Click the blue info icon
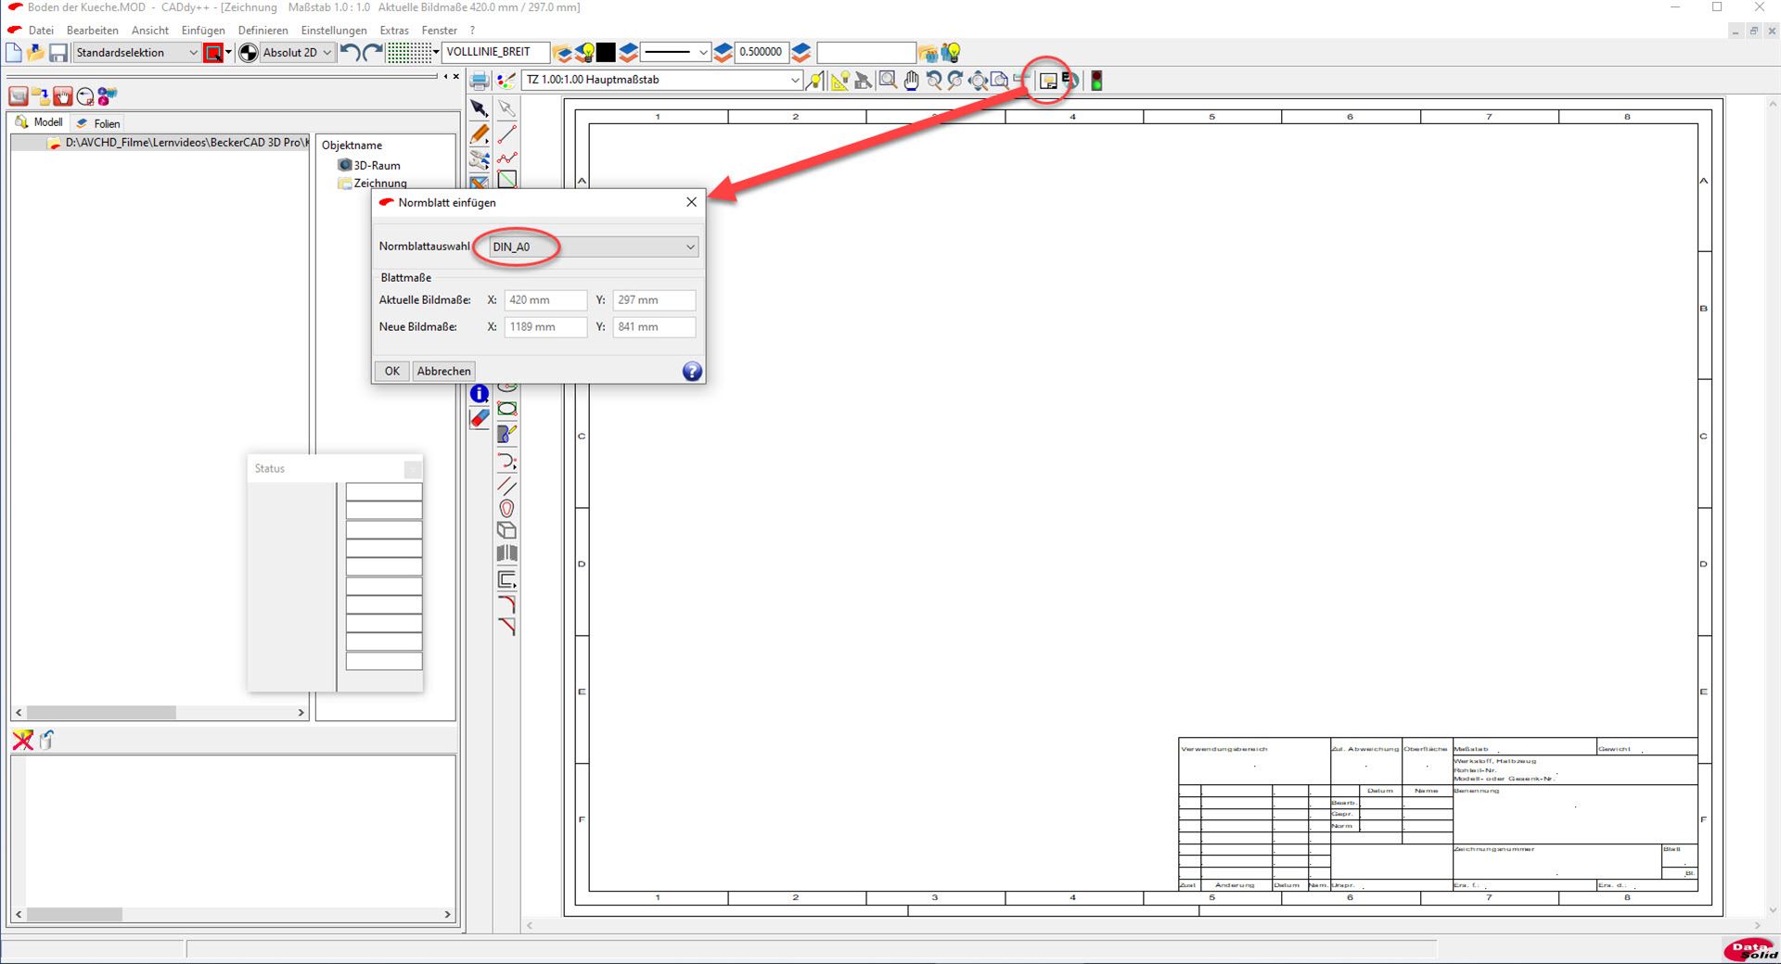This screenshot has height=964, width=1781. 480,394
